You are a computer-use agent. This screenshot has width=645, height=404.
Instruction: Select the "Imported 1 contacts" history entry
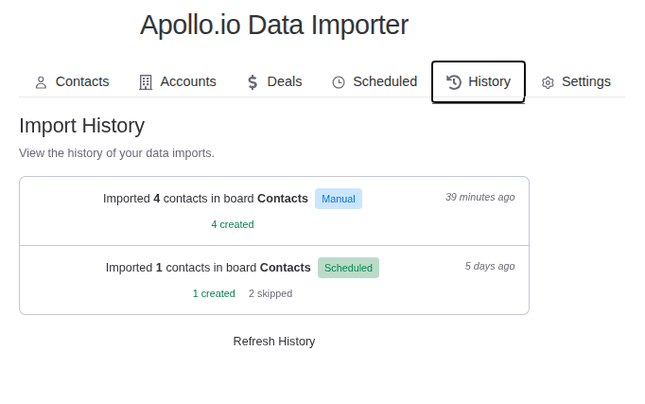[x=274, y=280]
